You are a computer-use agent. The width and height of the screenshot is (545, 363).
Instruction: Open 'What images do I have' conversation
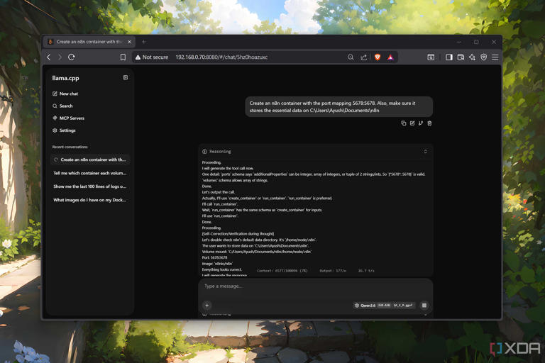coord(90,200)
